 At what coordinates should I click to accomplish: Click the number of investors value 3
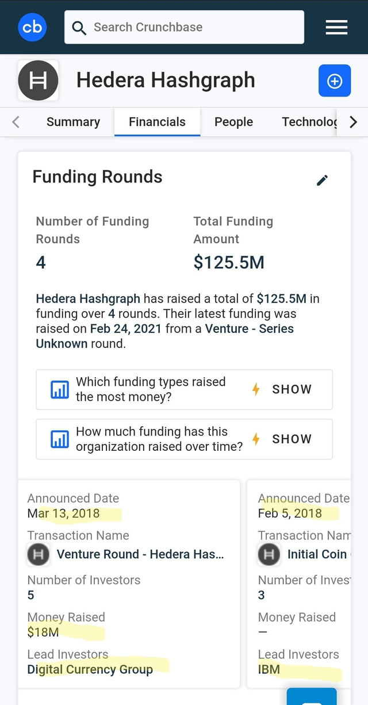point(262,595)
